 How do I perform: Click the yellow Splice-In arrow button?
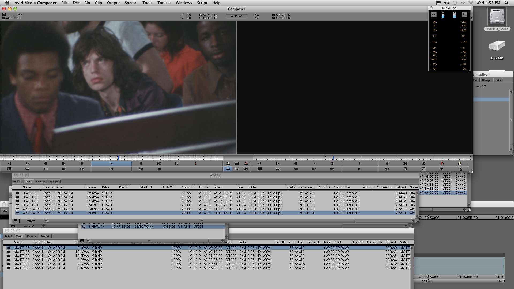click(x=228, y=163)
